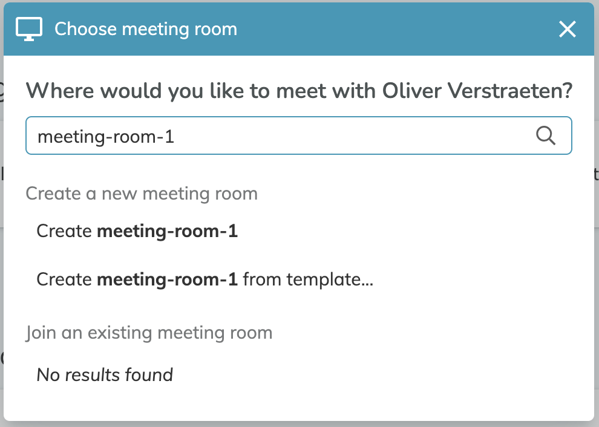Viewport: 599px width, 427px height.
Task: Focus the meeting room search field
Action: click(299, 135)
